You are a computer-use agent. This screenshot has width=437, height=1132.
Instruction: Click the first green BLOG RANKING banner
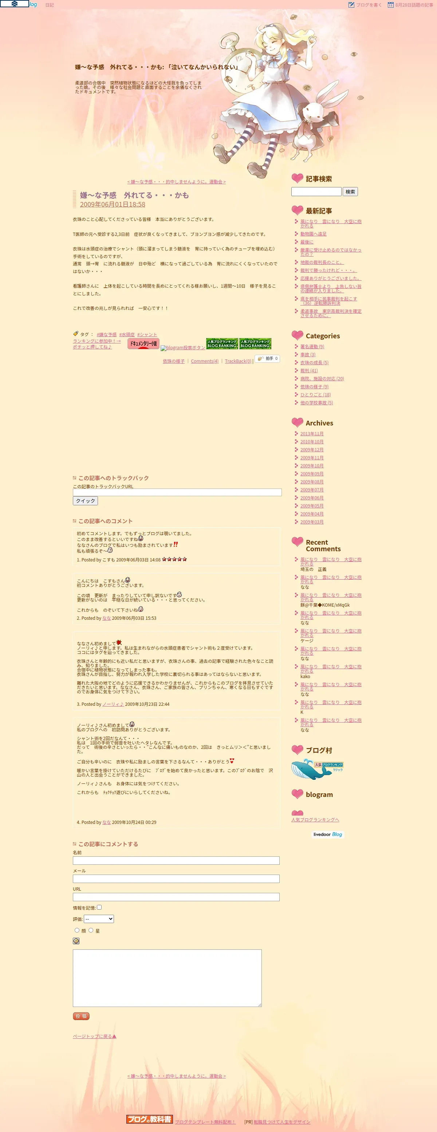click(x=222, y=344)
